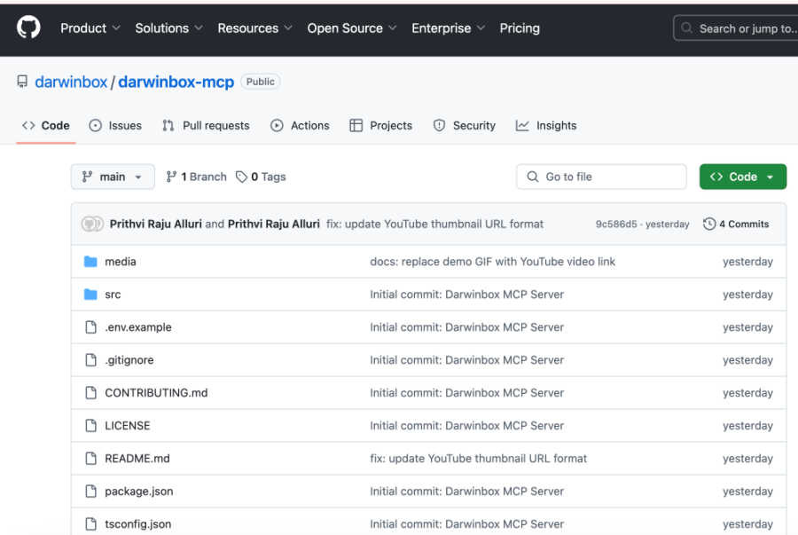
Task: Click the commit author avatar icons
Action: coord(92,224)
